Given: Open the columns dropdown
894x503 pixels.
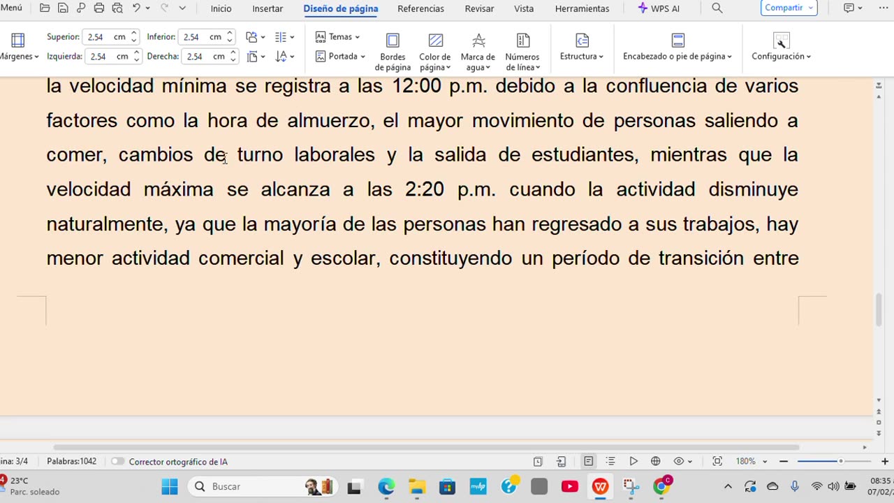Looking at the screenshot, I should pos(285,37).
